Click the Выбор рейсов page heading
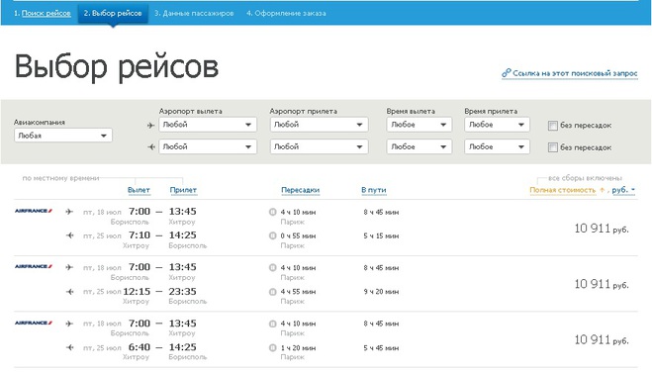The width and height of the screenshot is (652, 372). 117,66
